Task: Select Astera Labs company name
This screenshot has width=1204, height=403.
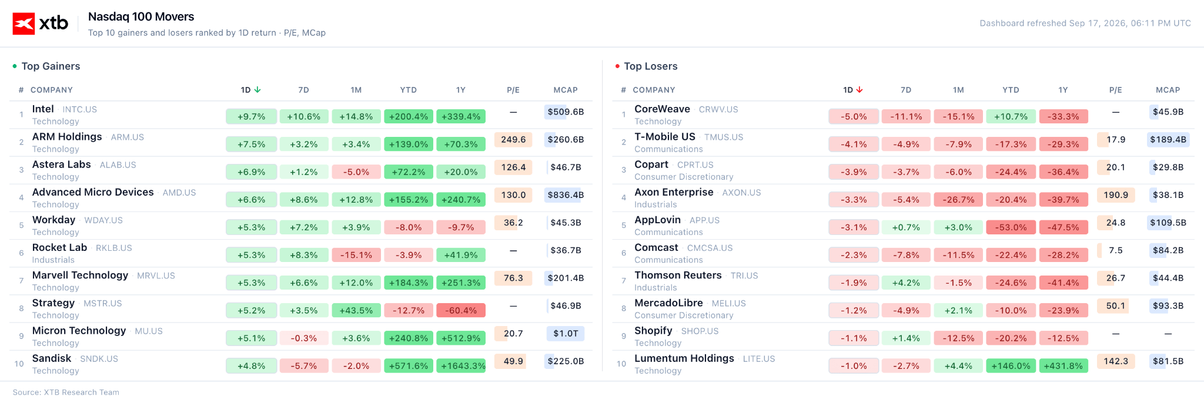Action: coord(61,164)
